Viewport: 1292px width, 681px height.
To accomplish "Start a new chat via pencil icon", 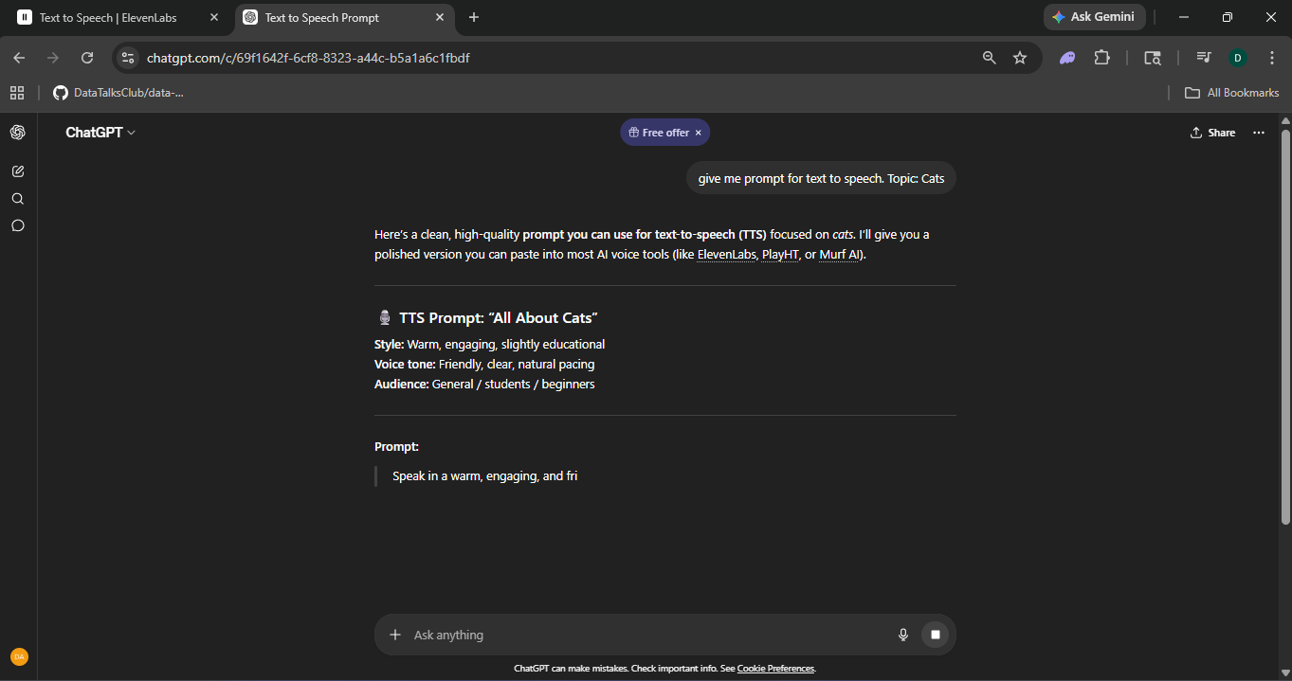I will (x=17, y=171).
